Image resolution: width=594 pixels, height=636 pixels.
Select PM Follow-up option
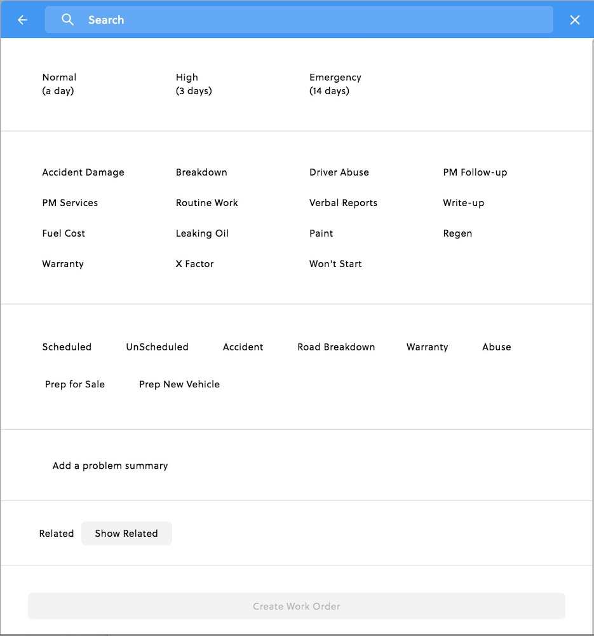pyautogui.click(x=475, y=172)
